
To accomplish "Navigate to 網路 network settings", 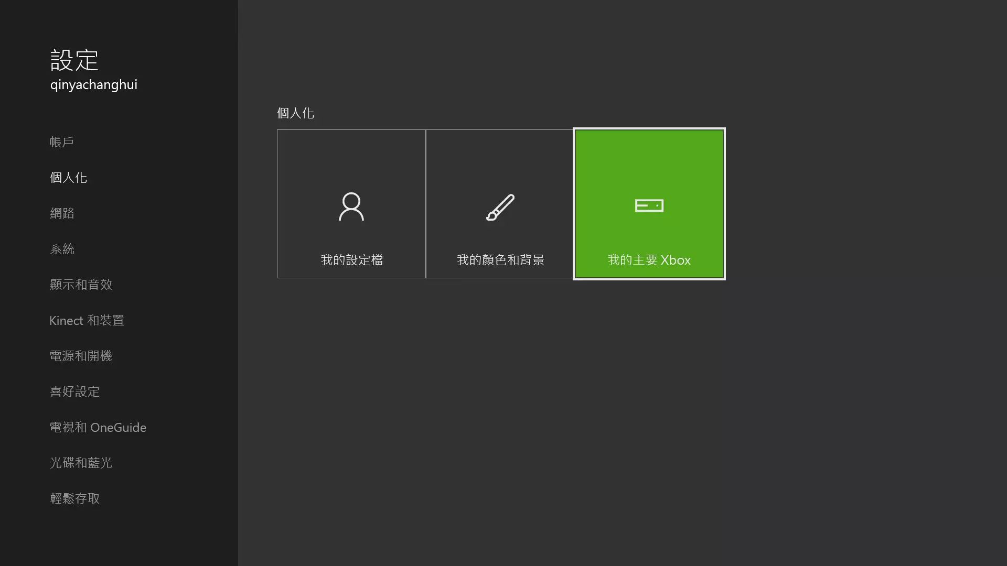I will pos(62,213).
